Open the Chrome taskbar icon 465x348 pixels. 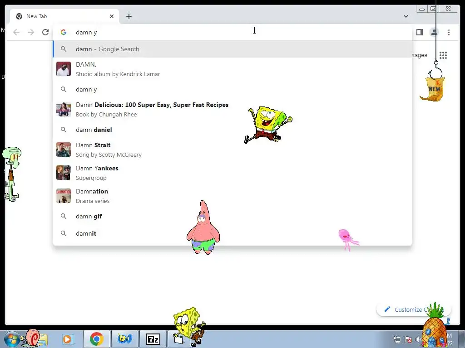tap(97, 339)
